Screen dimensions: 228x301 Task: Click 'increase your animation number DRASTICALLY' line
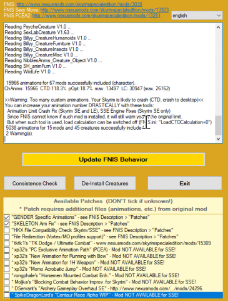pos(79,105)
